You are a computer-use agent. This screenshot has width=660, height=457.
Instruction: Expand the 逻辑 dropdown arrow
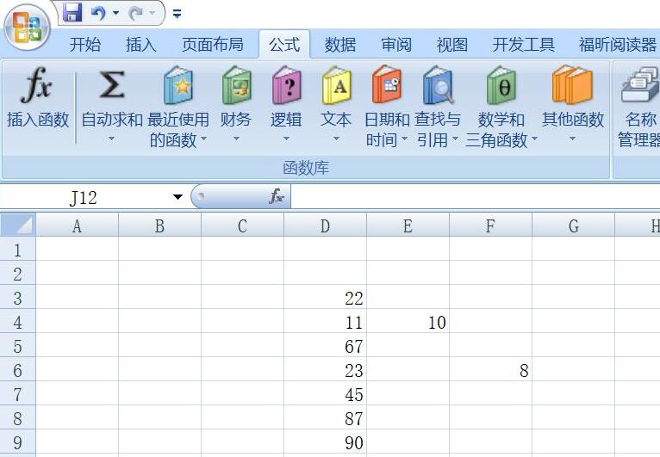coord(286,139)
